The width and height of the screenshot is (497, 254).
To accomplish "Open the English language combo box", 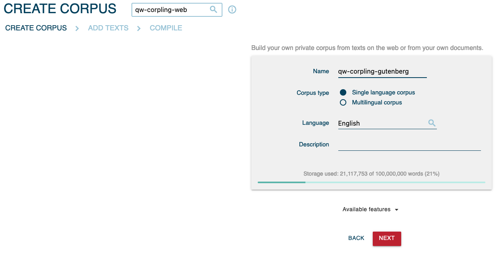I will coord(381,123).
